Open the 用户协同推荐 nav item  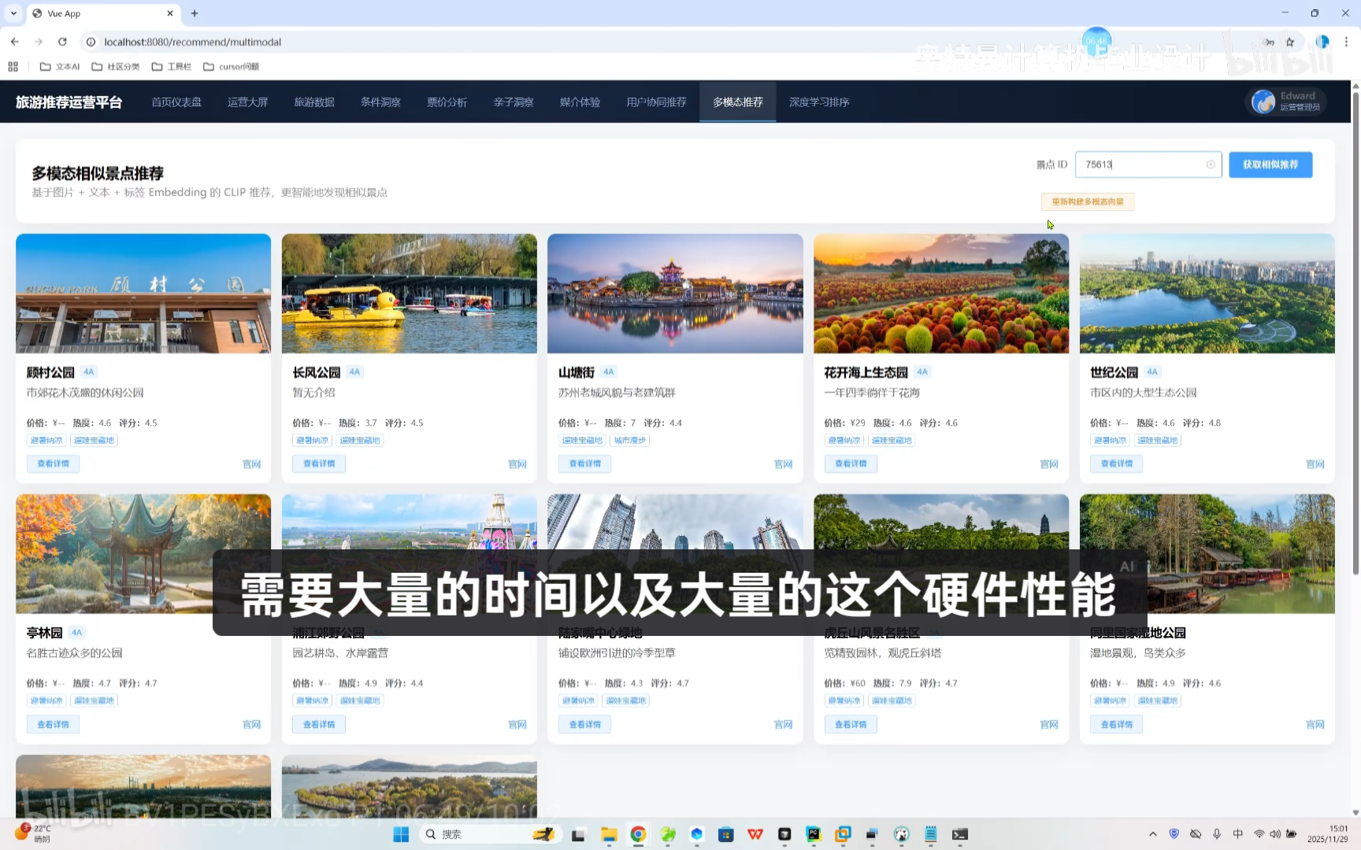(656, 102)
